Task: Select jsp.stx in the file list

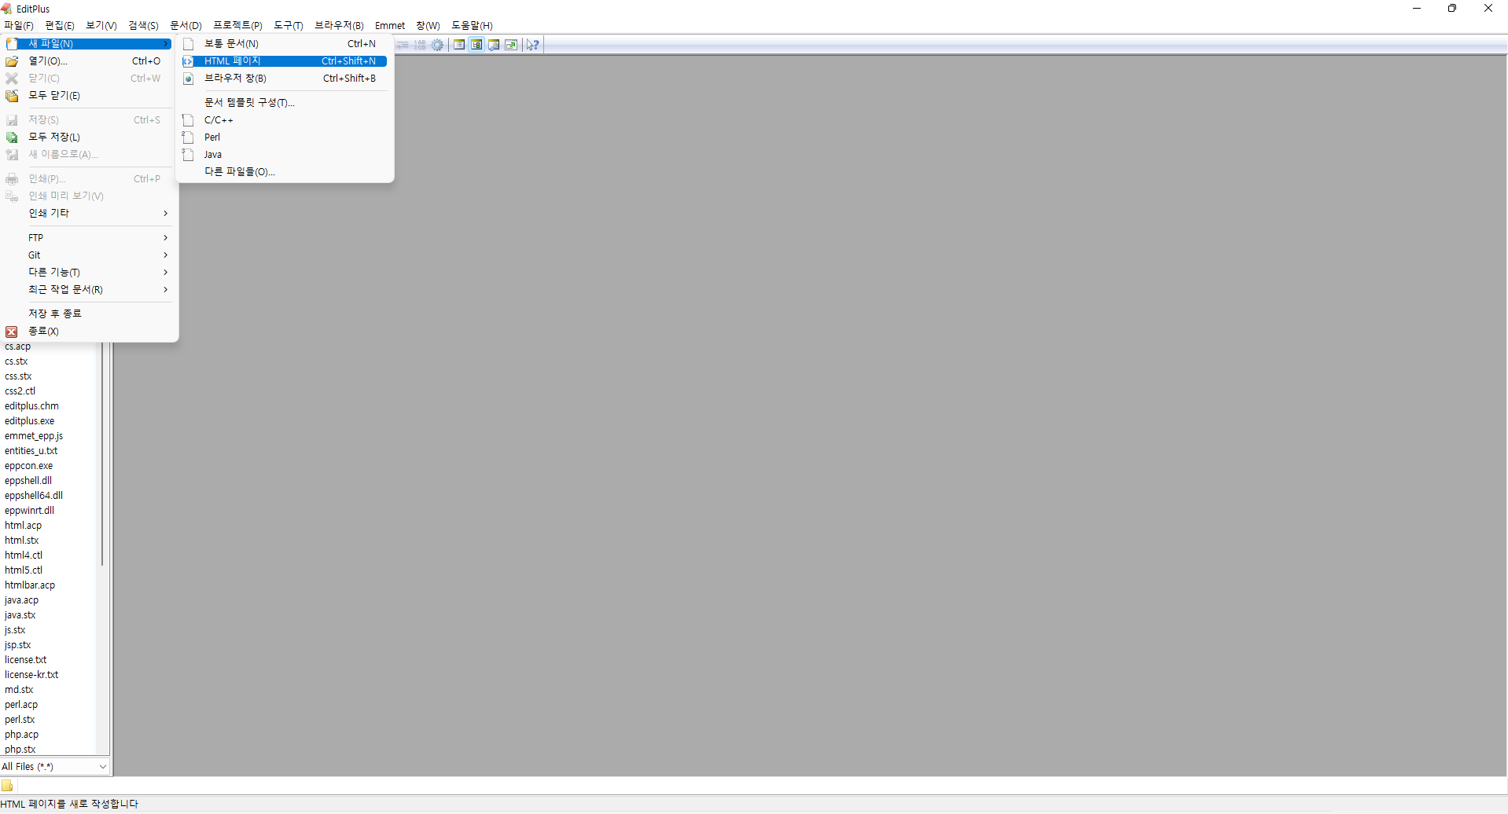Action: point(18,645)
